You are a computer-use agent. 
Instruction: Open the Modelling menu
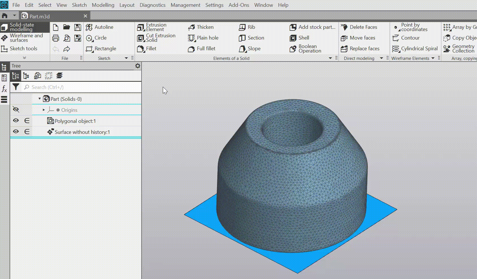103,5
